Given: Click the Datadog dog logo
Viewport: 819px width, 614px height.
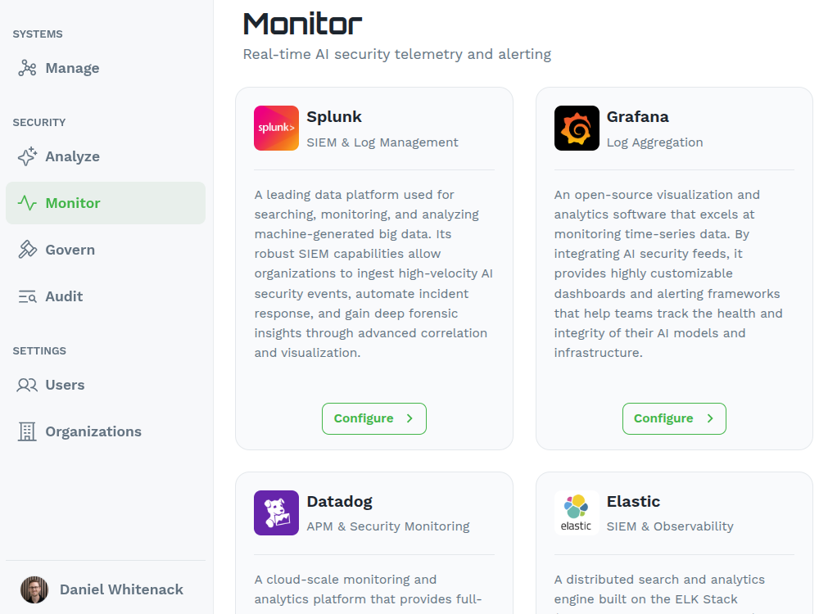Looking at the screenshot, I should point(276,512).
